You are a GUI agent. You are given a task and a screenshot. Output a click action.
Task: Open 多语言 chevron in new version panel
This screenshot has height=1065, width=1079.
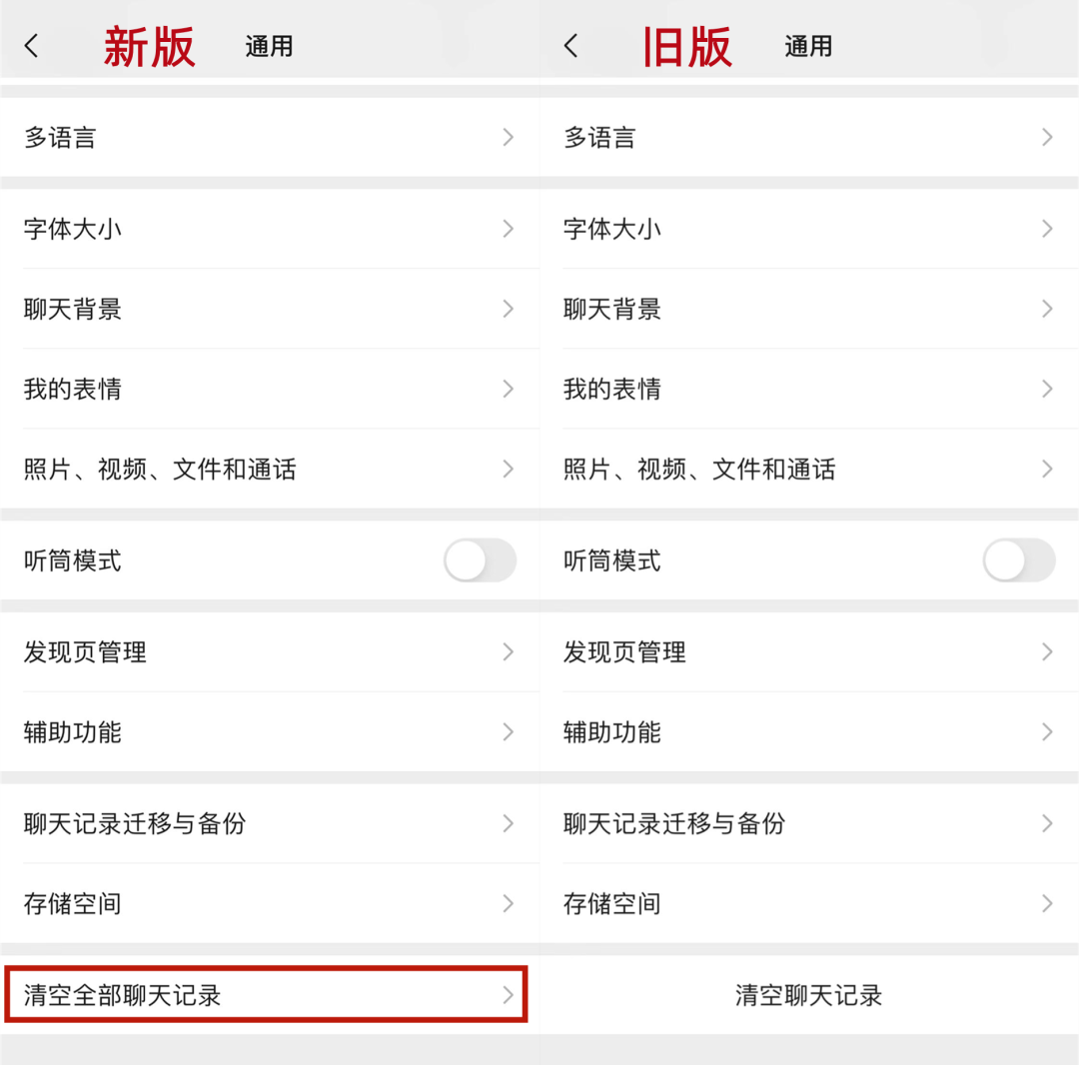(x=508, y=138)
